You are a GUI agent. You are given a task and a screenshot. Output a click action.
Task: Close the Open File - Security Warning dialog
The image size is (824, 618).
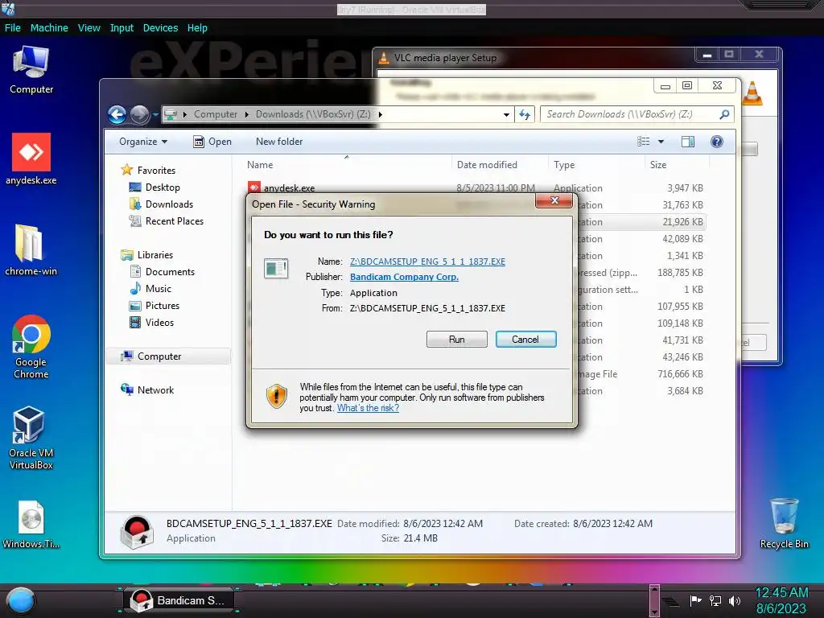(554, 200)
